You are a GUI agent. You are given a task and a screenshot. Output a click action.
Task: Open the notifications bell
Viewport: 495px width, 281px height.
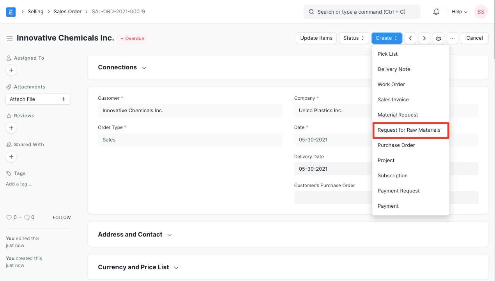[x=436, y=12]
